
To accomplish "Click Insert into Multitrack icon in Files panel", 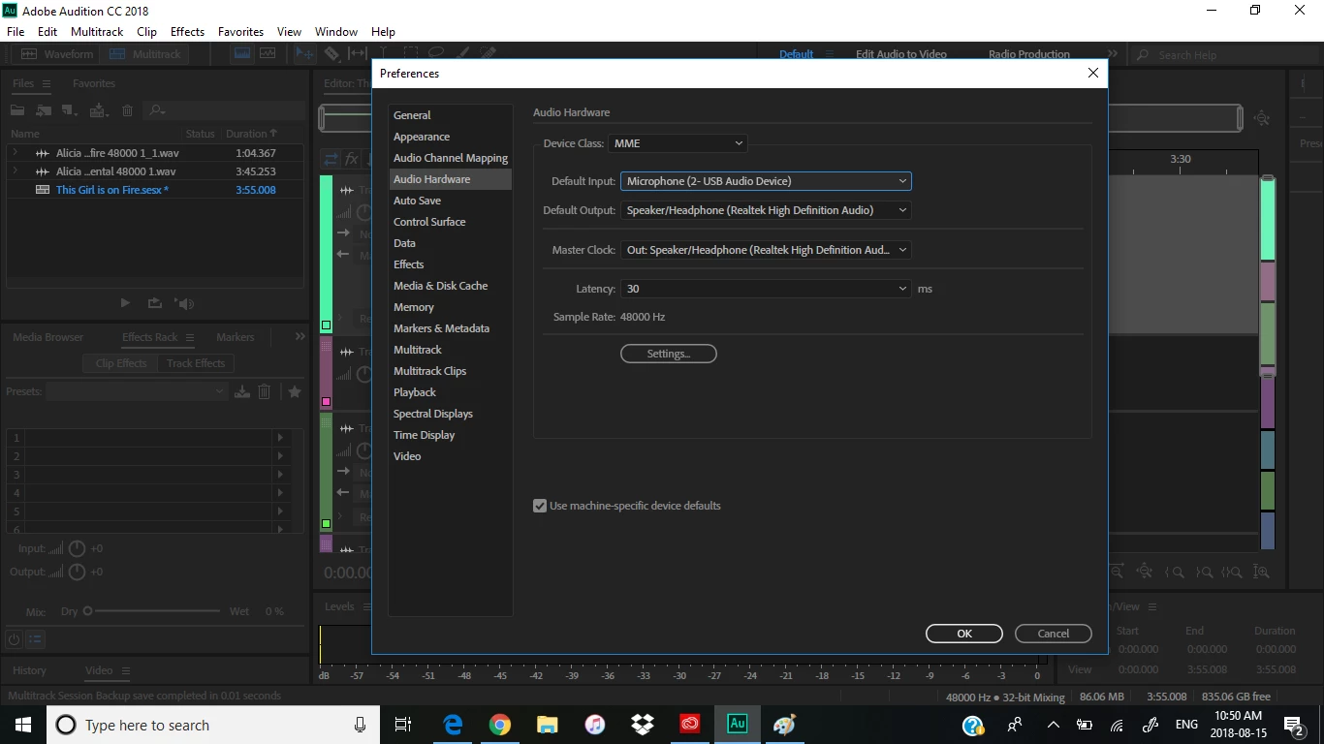I will coord(99,110).
